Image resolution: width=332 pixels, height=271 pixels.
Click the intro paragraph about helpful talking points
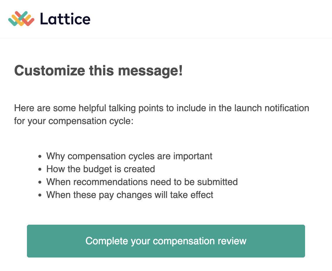162,114
